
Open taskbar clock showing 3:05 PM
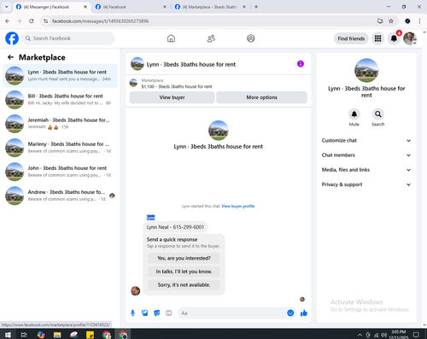point(398,335)
